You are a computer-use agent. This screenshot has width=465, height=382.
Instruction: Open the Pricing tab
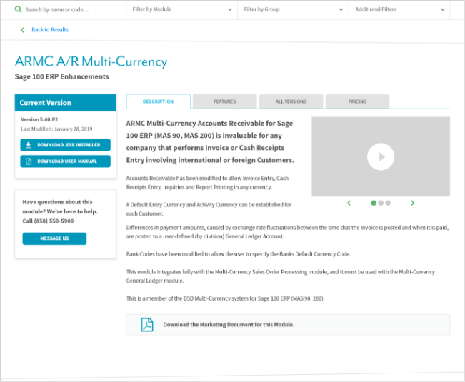[357, 101]
